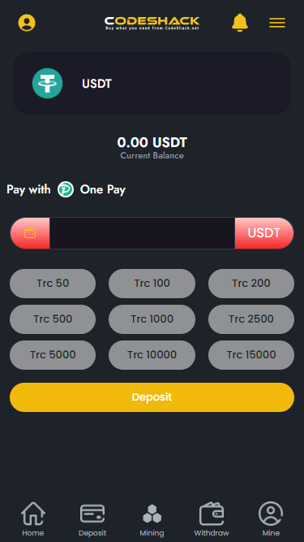Choose the Trc 2500 preset
The height and width of the screenshot is (542, 304).
(x=251, y=319)
